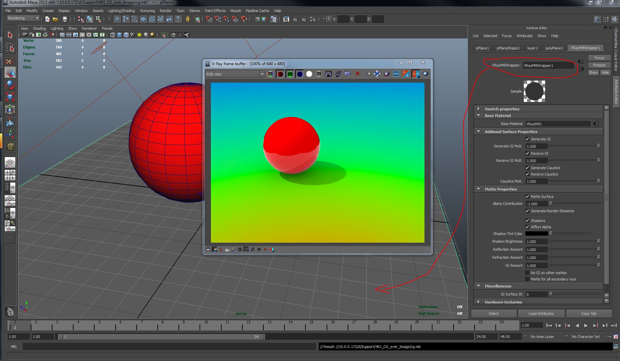Toggle the Generate Caustics checkbox
The image size is (620, 361).
tap(527, 168)
